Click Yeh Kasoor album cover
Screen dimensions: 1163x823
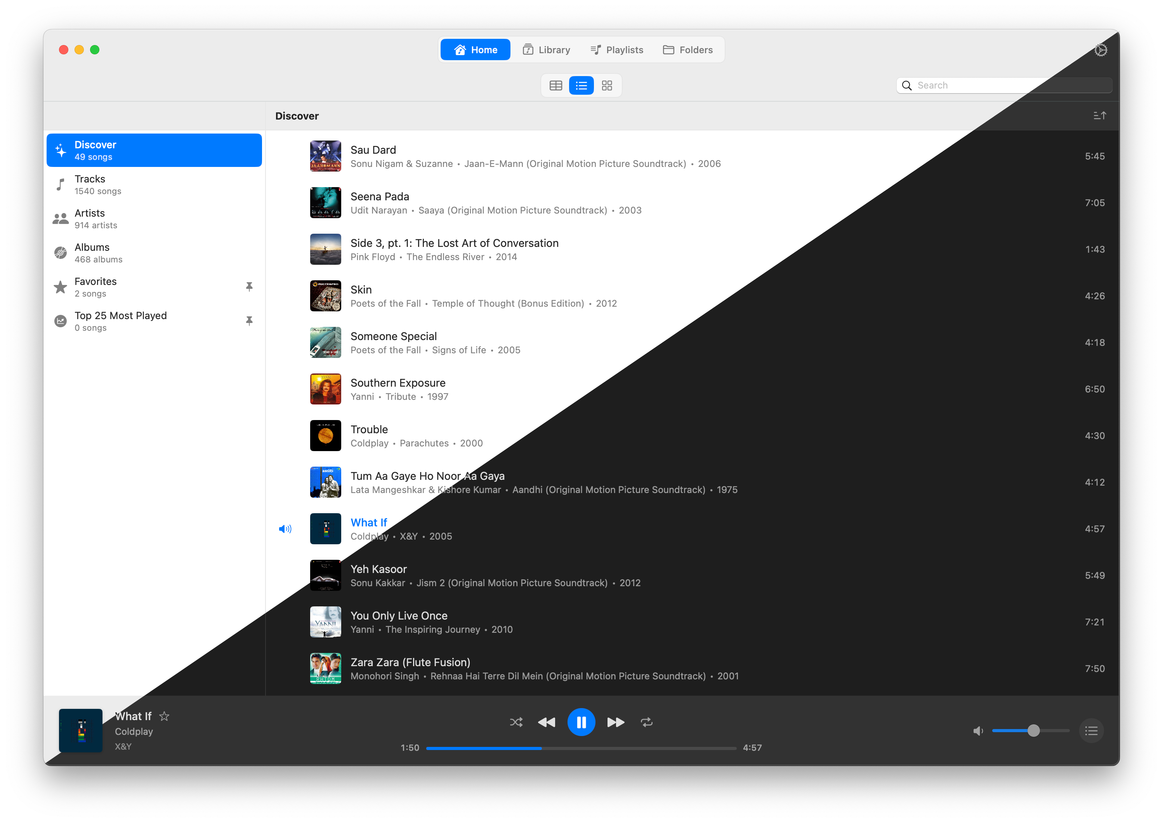[x=325, y=576]
